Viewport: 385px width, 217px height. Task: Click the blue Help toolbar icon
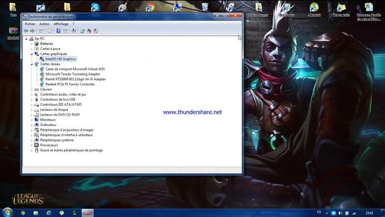click(58, 31)
